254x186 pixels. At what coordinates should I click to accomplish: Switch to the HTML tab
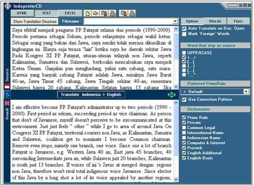click(x=22, y=13)
